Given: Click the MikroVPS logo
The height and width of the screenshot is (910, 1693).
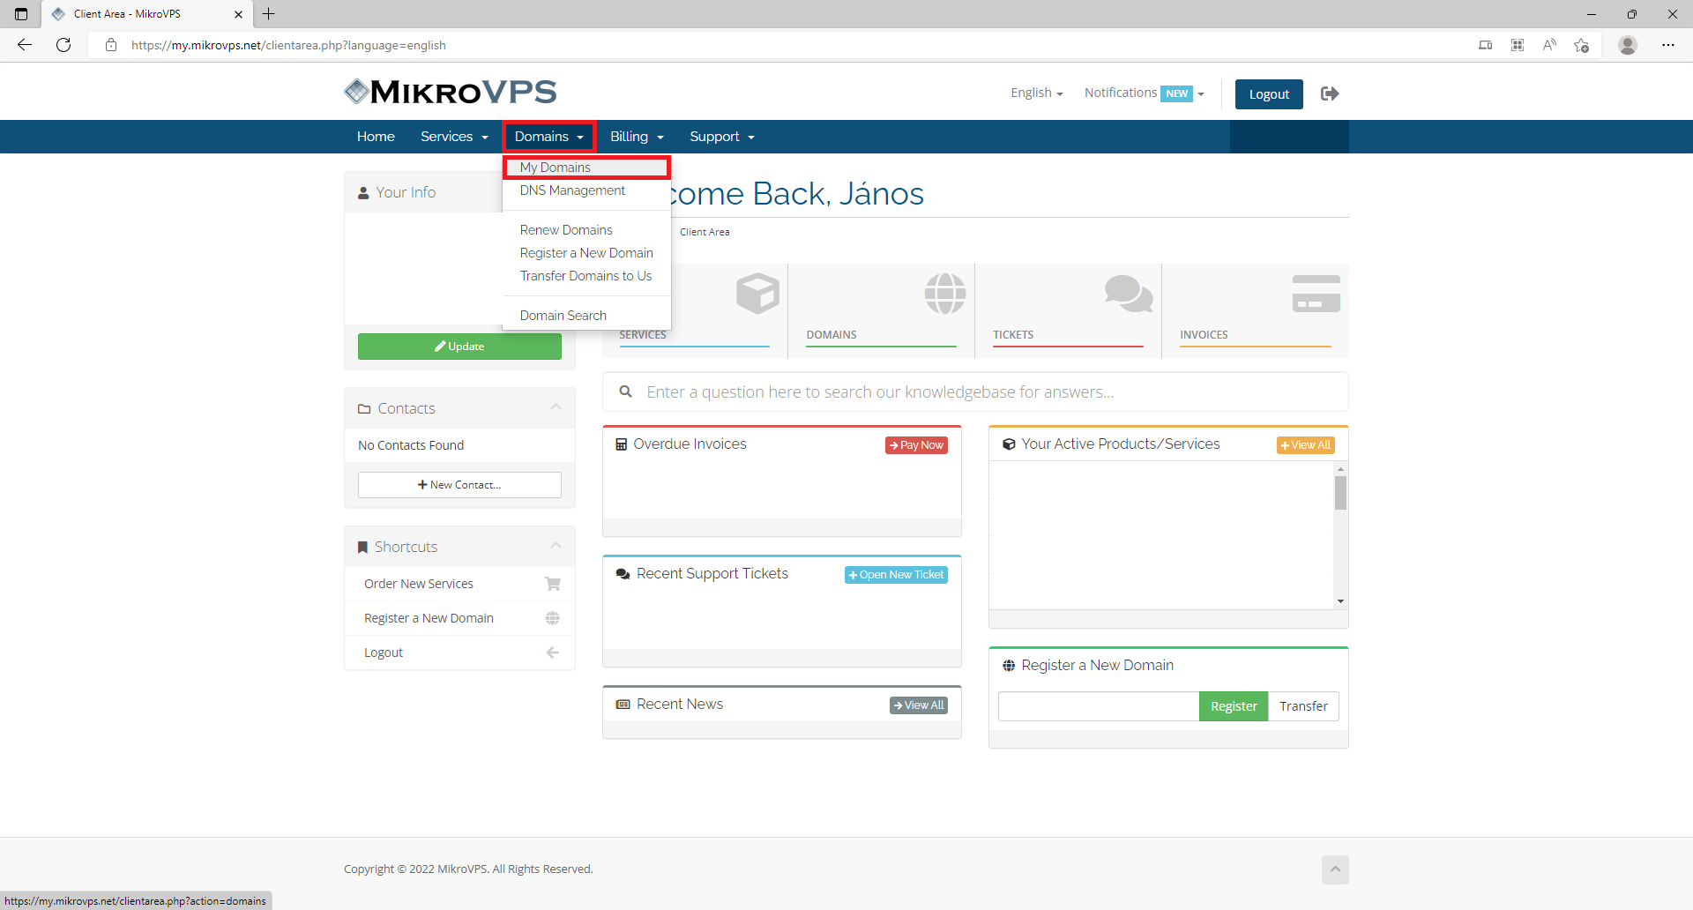Looking at the screenshot, I should (x=451, y=92).
